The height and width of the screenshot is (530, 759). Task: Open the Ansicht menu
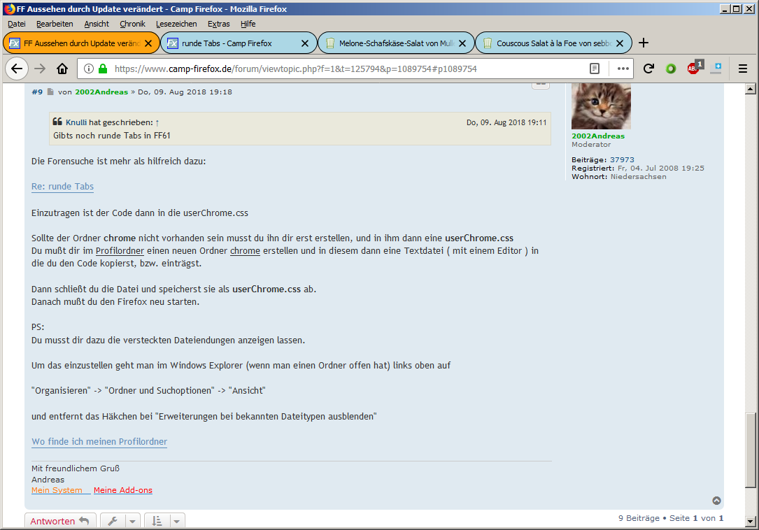click(x=97, y=24)
